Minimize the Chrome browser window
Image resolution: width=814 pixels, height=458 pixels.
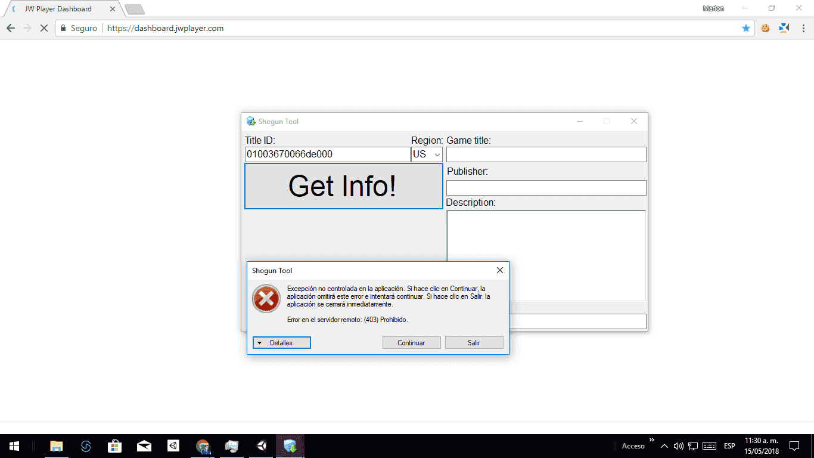pyautogui.click(x=745, y=8)
